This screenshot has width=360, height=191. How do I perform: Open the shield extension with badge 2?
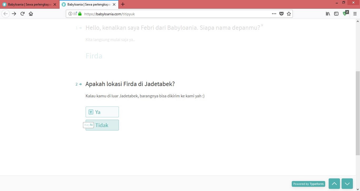pos(345,14)
